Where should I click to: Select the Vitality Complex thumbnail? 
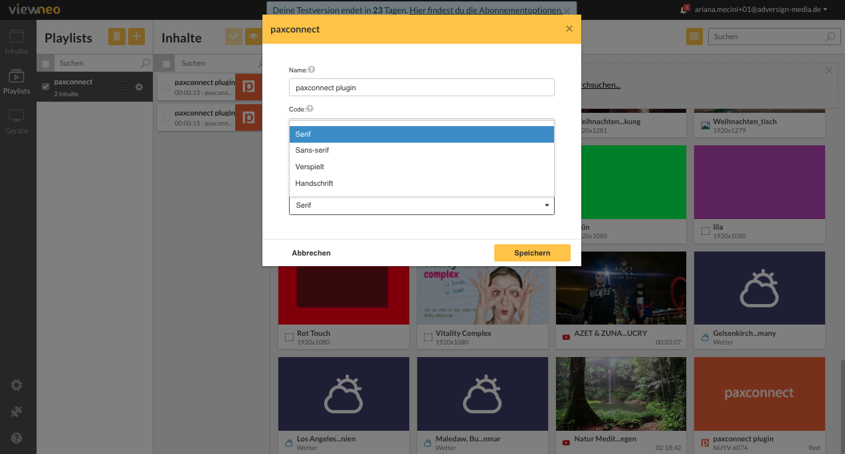[x=483, y=295]
